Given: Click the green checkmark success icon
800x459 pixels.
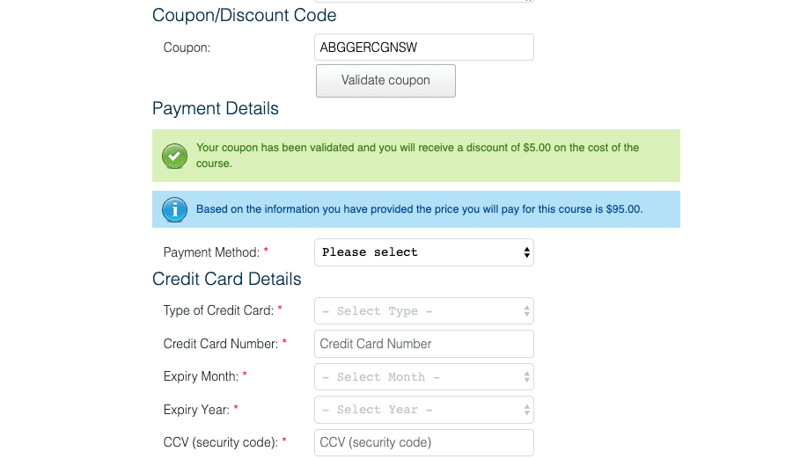Looking at the screenshot, I should coord(174,156).
